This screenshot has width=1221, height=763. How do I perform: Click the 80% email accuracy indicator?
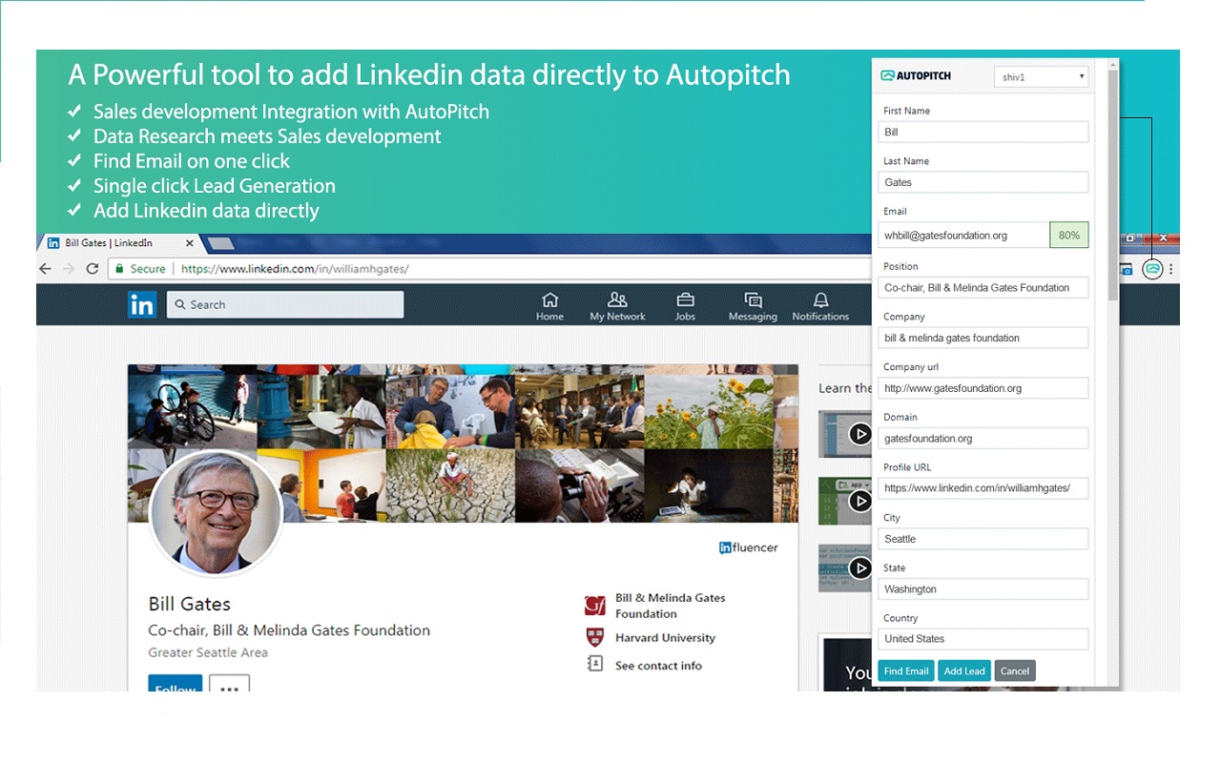tap(1068, 235)
